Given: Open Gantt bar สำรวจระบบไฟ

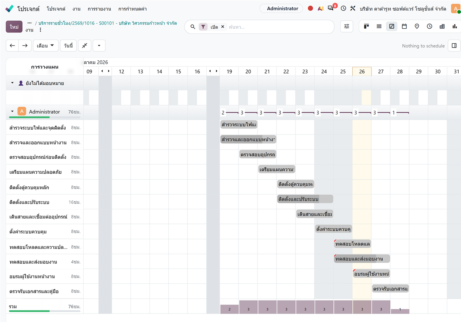Looking at the screenshot, I should click(239, 125).
